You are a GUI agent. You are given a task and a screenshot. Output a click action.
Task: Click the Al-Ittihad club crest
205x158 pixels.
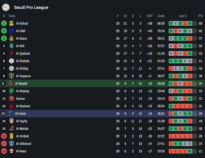coord(11,23)
